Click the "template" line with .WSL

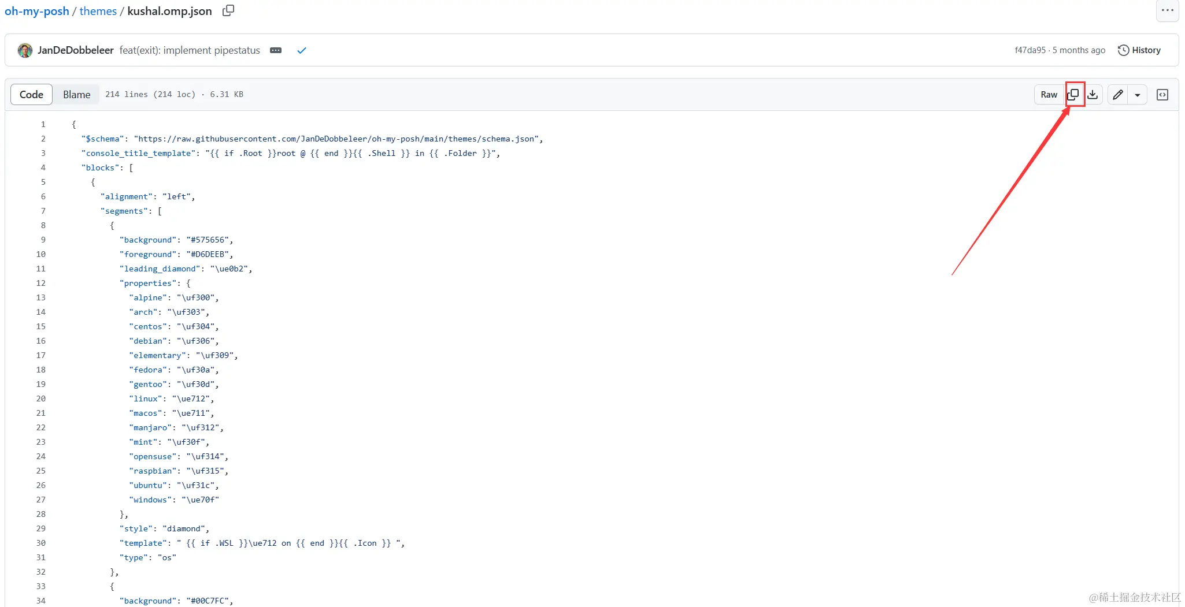tap(262, 543)
